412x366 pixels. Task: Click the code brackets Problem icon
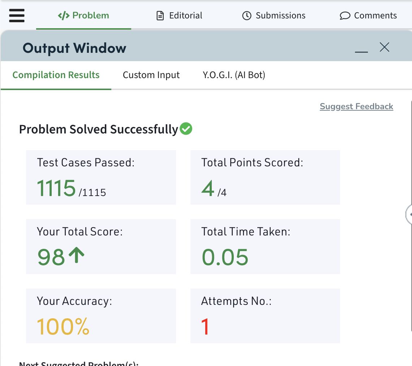pos(64,16)
